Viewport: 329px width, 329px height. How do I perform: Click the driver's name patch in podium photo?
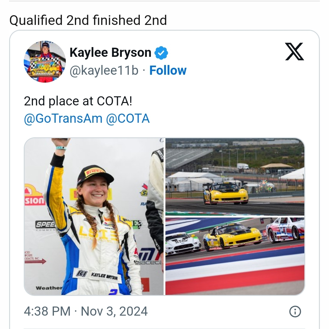click(97, 275)
